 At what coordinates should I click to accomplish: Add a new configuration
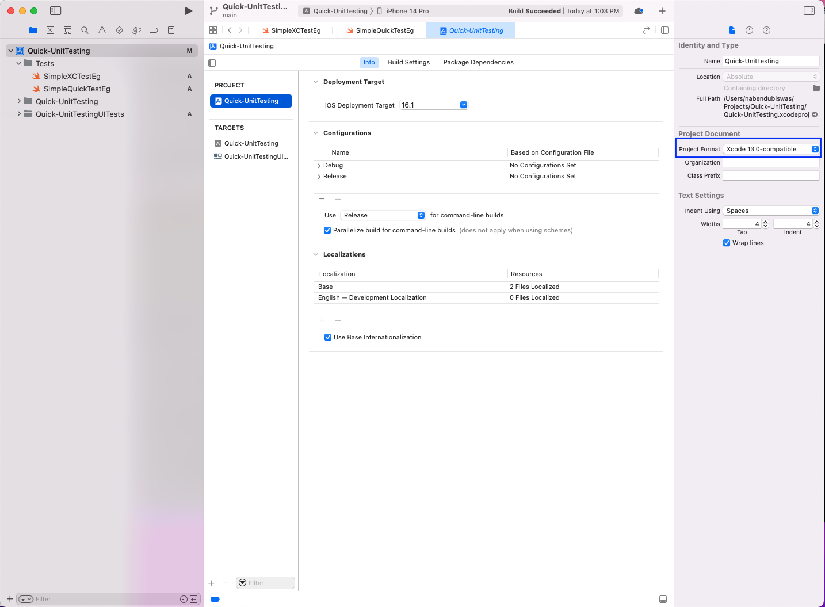322,199
